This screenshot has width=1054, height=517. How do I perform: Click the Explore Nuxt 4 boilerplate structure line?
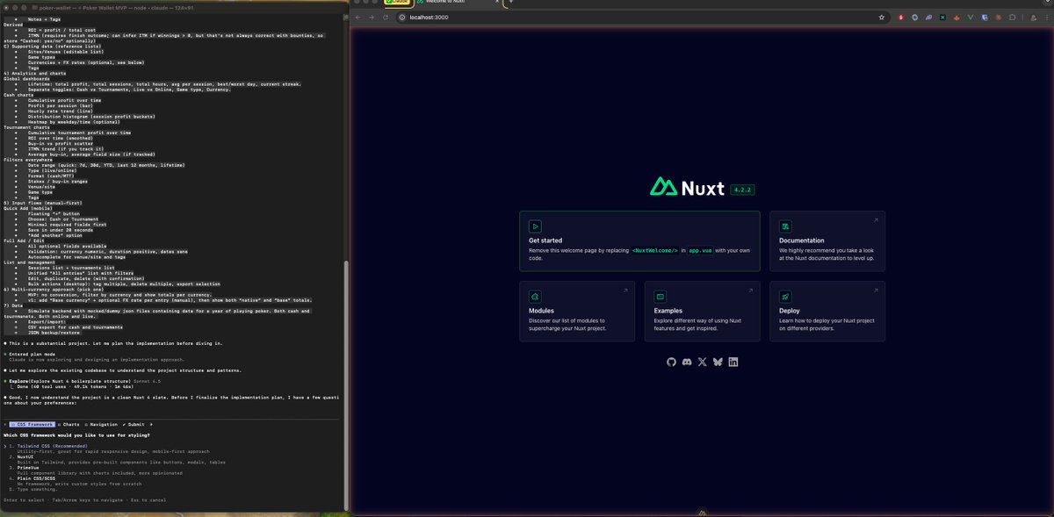85,382
